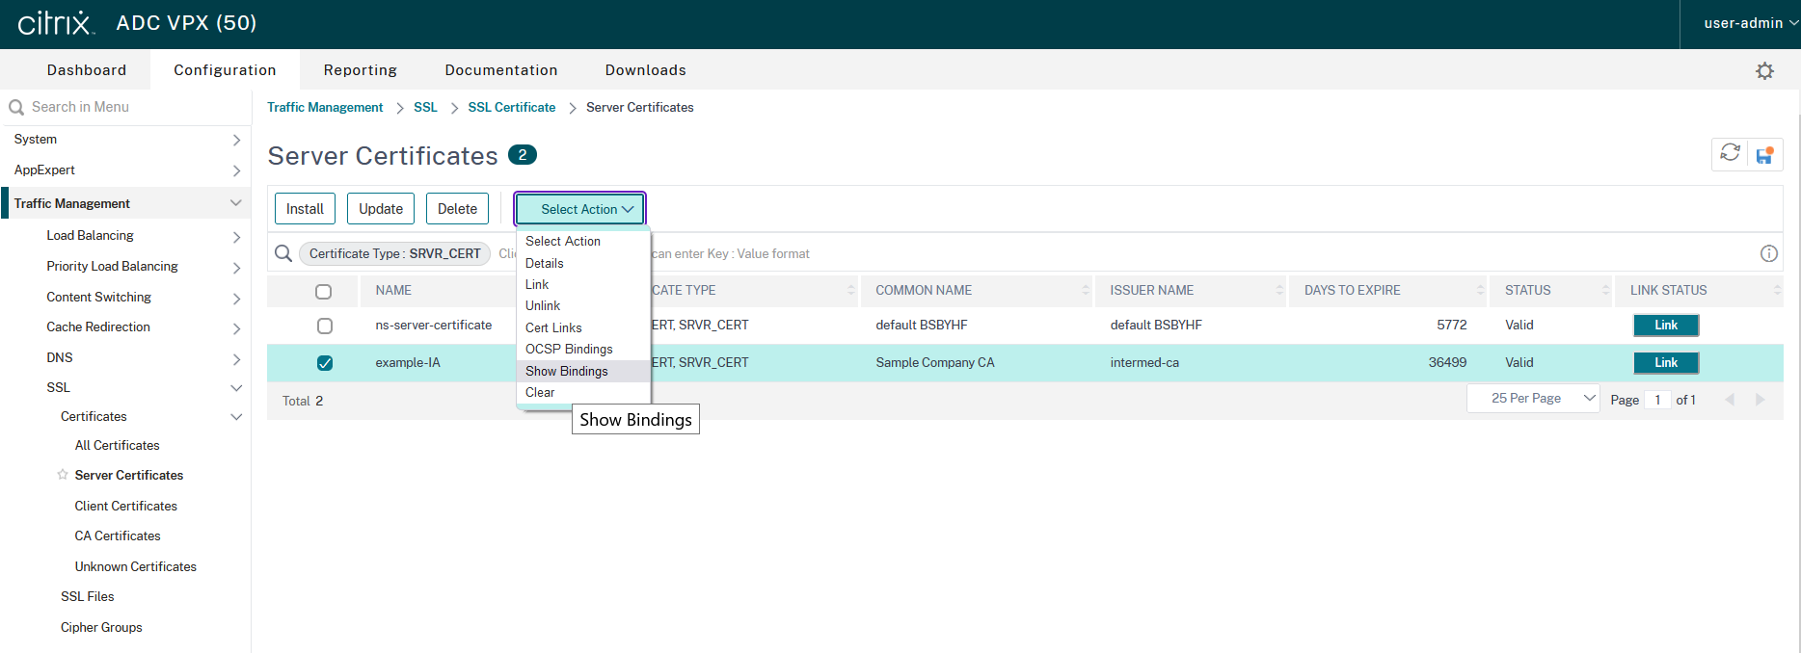Image resolution: width=1801 pixels, height=653 pixels.
Task: Open CA Certificates in sidebar
Action: coord(118,536)
